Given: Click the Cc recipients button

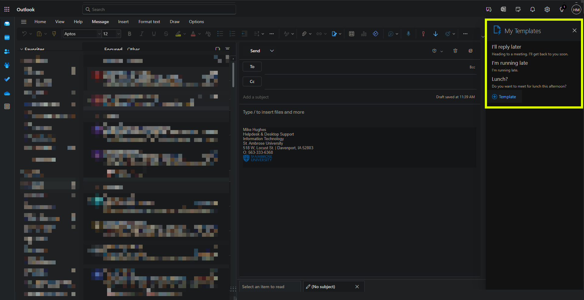Looking at the screenshot, I should [x=252, y=81].
